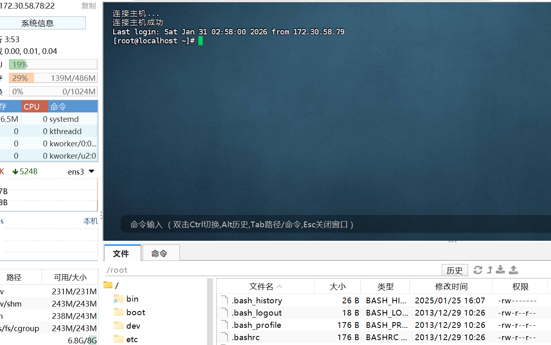The height and width of the screenshot is (345, 551).
Task: Sort files by 大小 column header
Action: tap(338, 287)
